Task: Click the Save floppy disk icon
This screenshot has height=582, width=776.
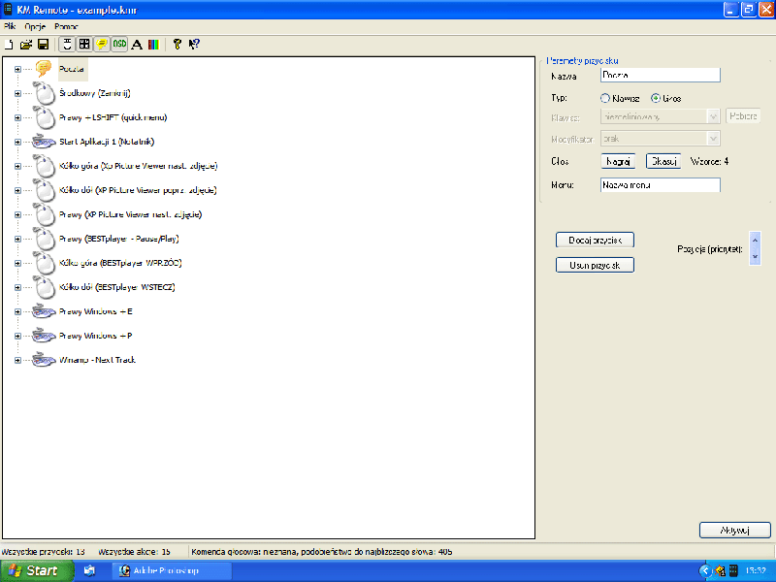Action: [43, 44]
